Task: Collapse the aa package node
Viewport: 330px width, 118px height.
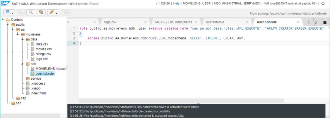Action: (x=13, y=30)
